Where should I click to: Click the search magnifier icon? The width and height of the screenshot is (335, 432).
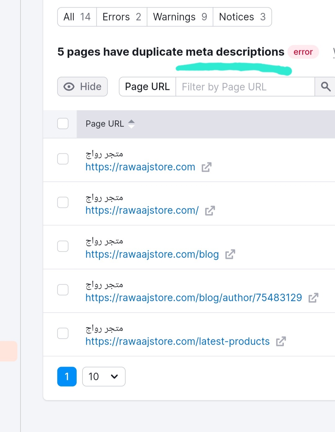coord(325,87)
